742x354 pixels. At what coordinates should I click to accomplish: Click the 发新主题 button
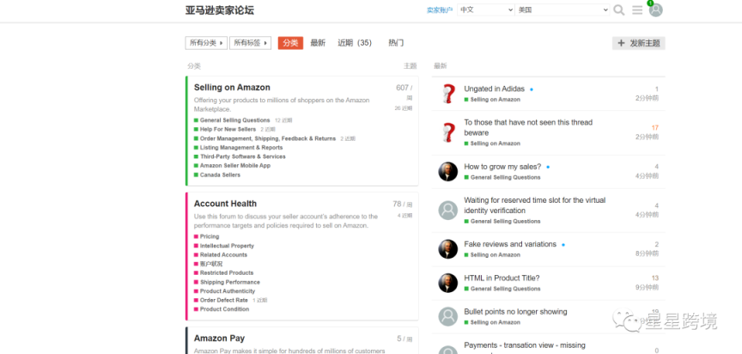(639, 44)
